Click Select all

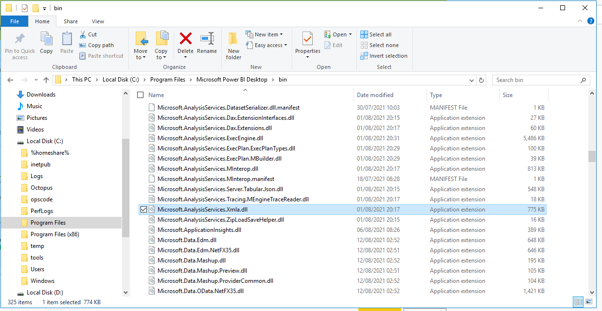click(x=376, y=34)
